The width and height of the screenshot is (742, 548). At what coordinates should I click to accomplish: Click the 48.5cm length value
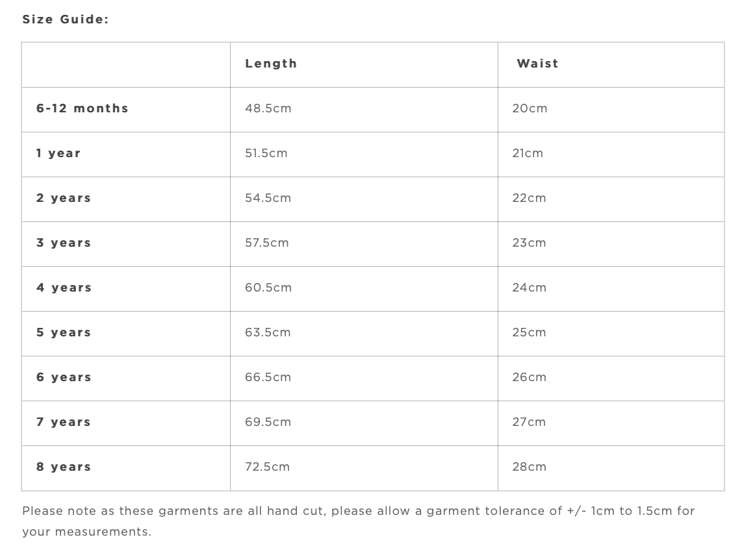268,108
